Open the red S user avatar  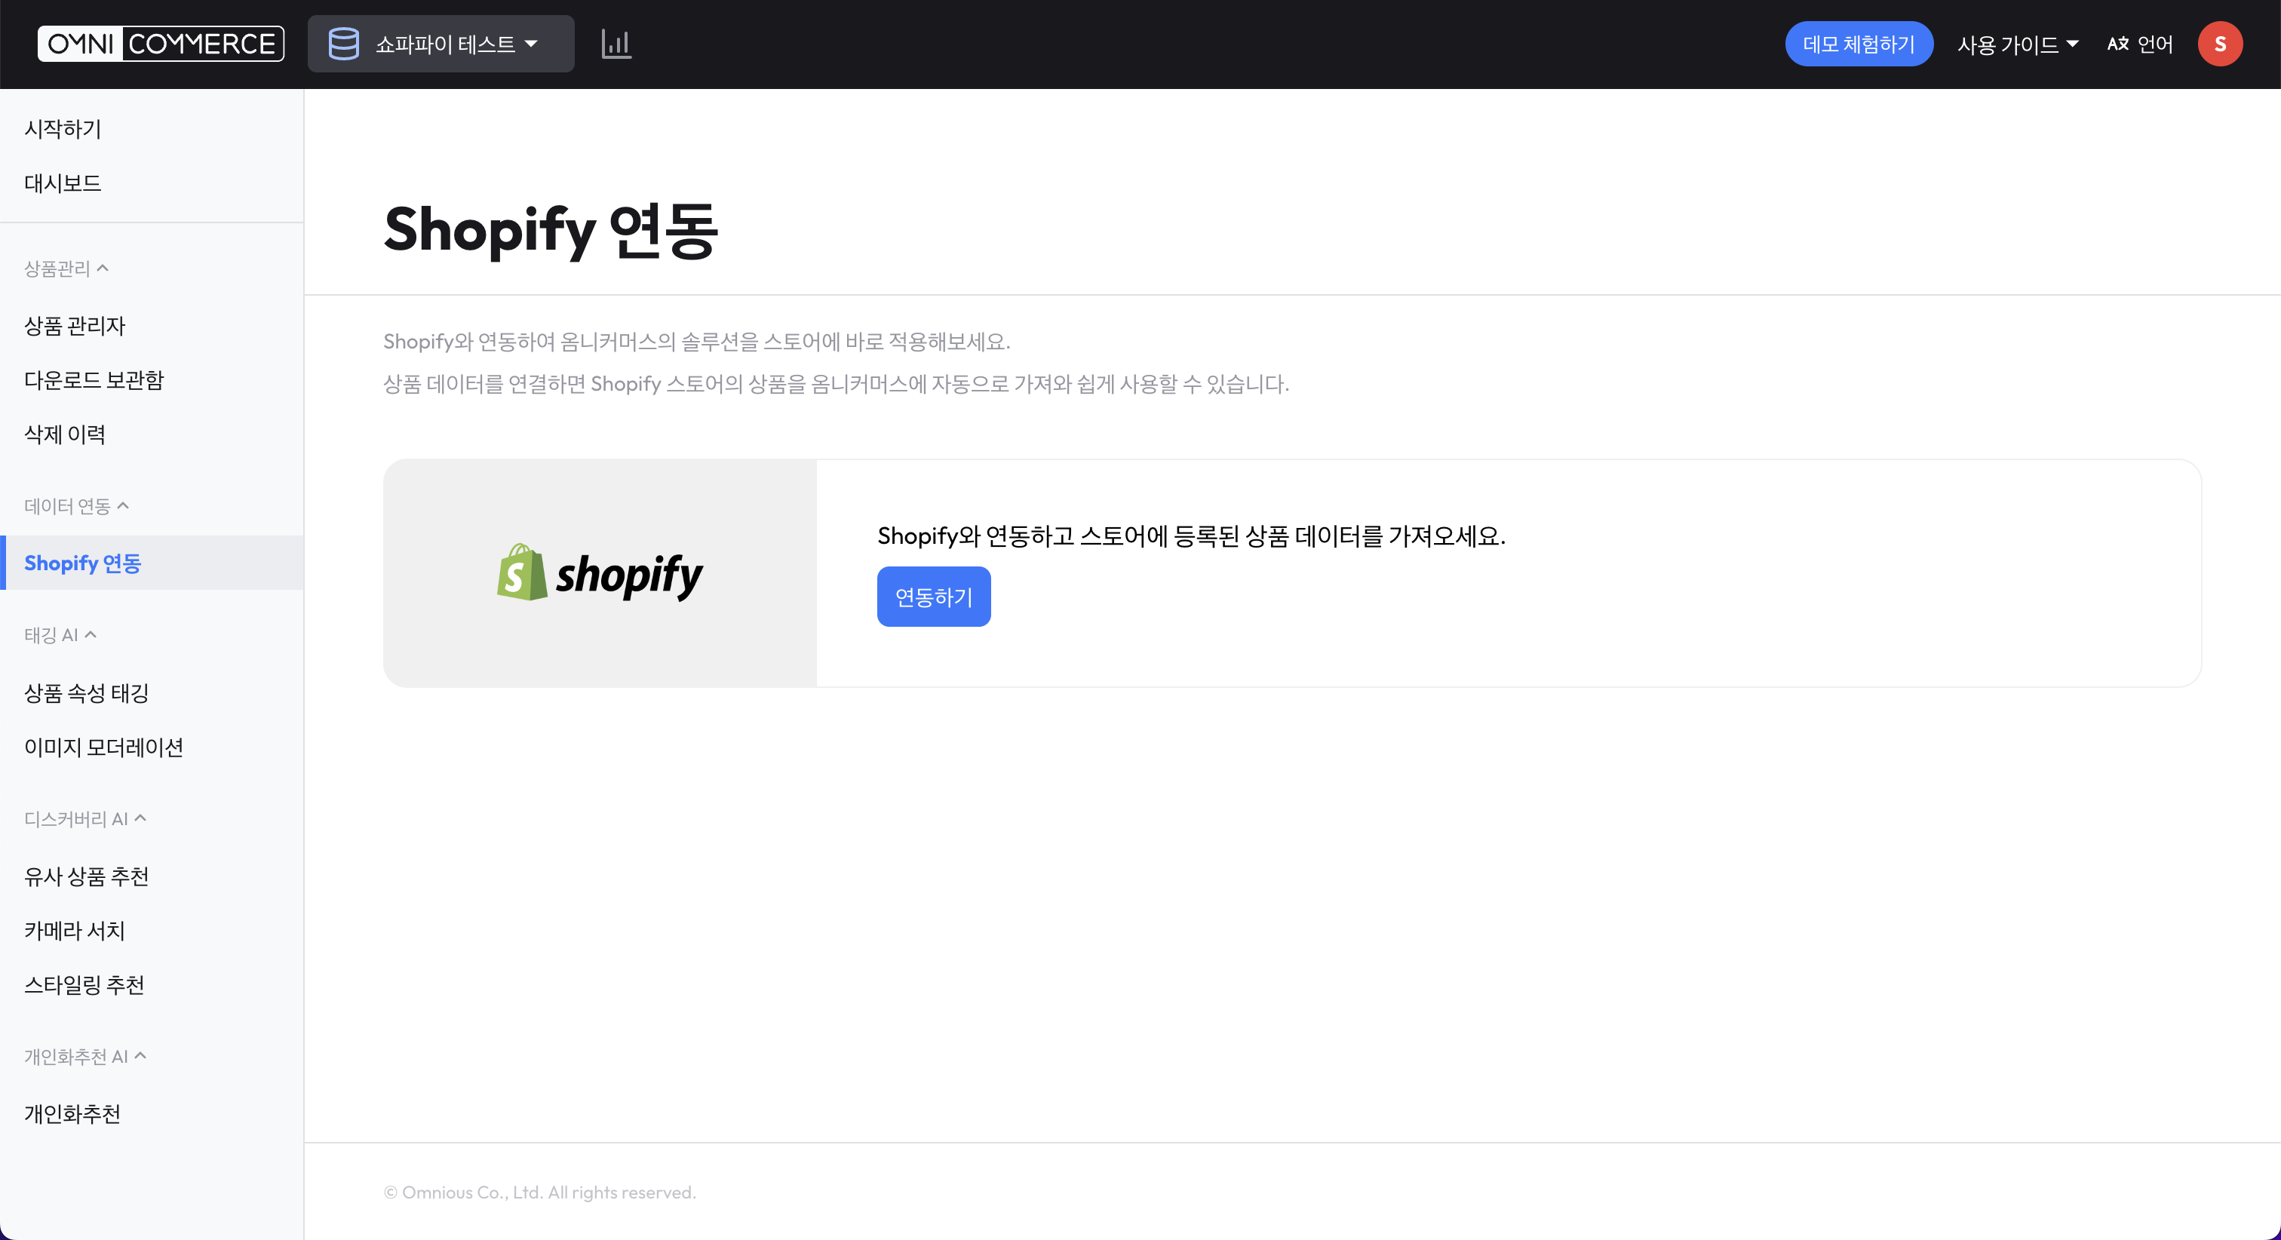2220,44
